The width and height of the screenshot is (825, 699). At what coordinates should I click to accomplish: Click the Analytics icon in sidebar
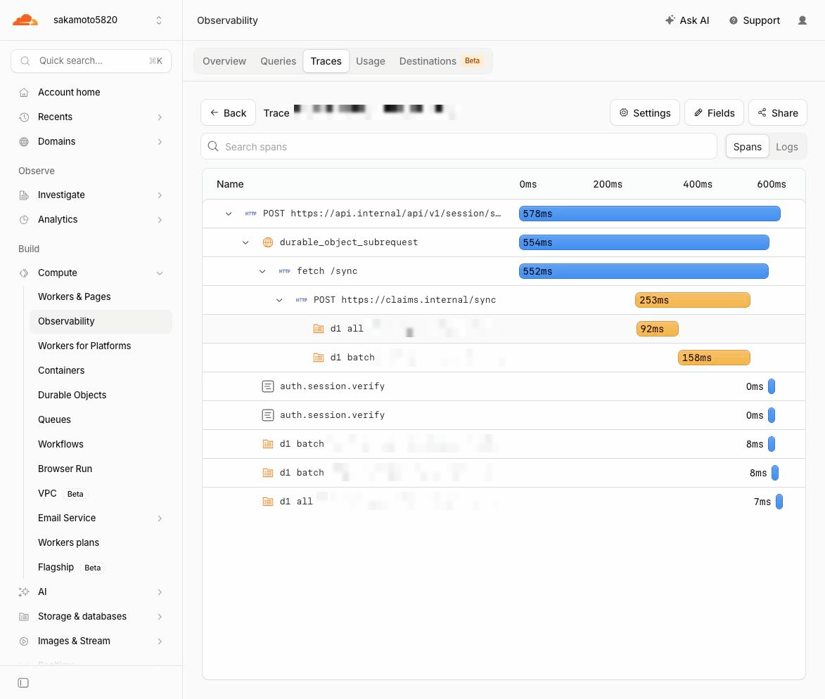tap(24, 220)
